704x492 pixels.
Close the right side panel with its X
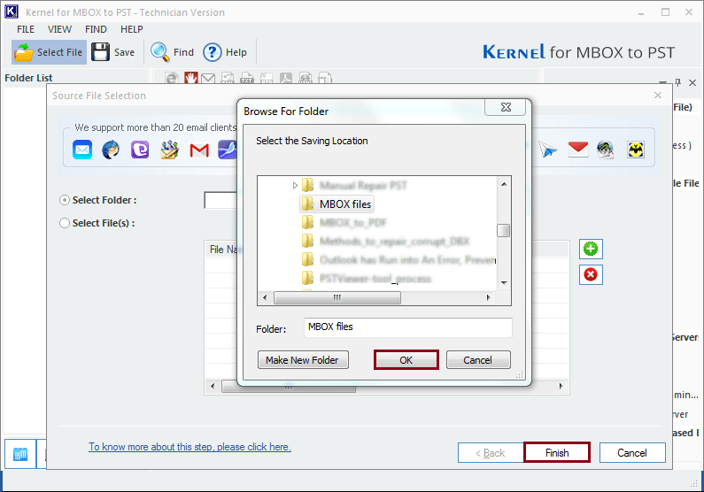tap(692, 82)
